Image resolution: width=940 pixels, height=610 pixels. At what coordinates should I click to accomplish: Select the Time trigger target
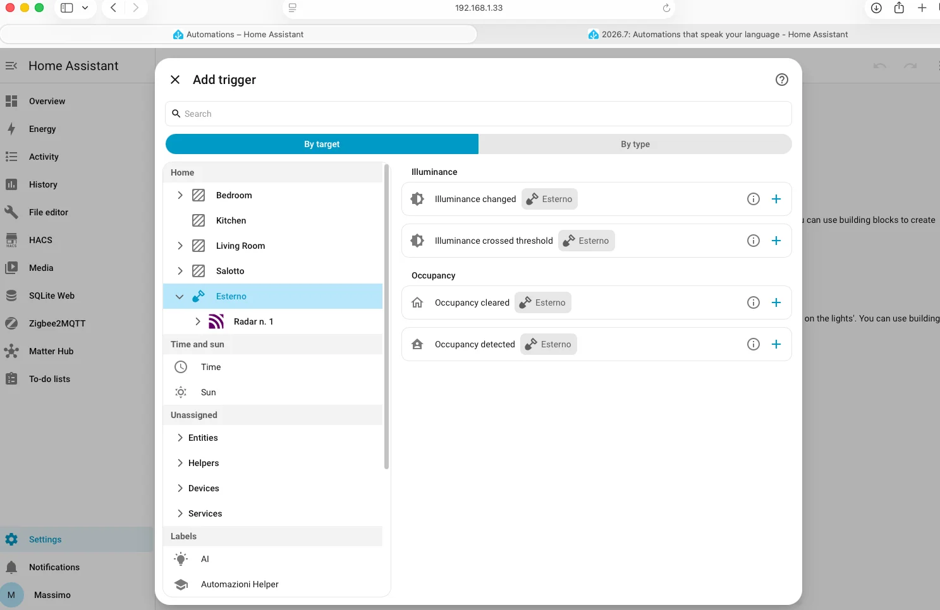pos(273,367)
